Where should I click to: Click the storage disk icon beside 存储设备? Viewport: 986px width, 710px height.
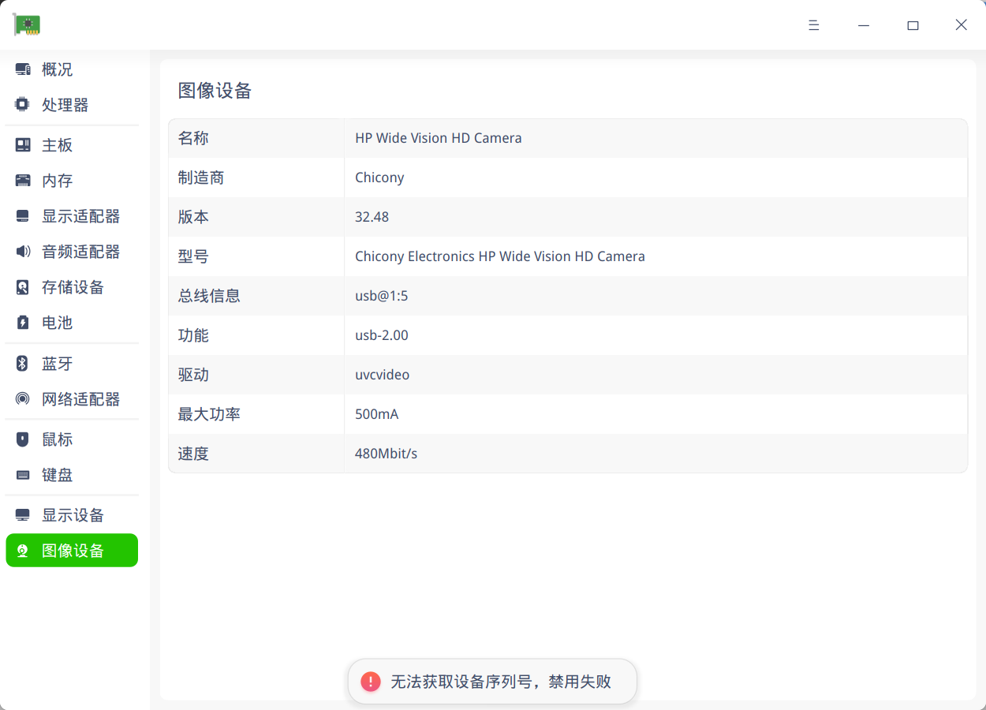click(23, 287)
